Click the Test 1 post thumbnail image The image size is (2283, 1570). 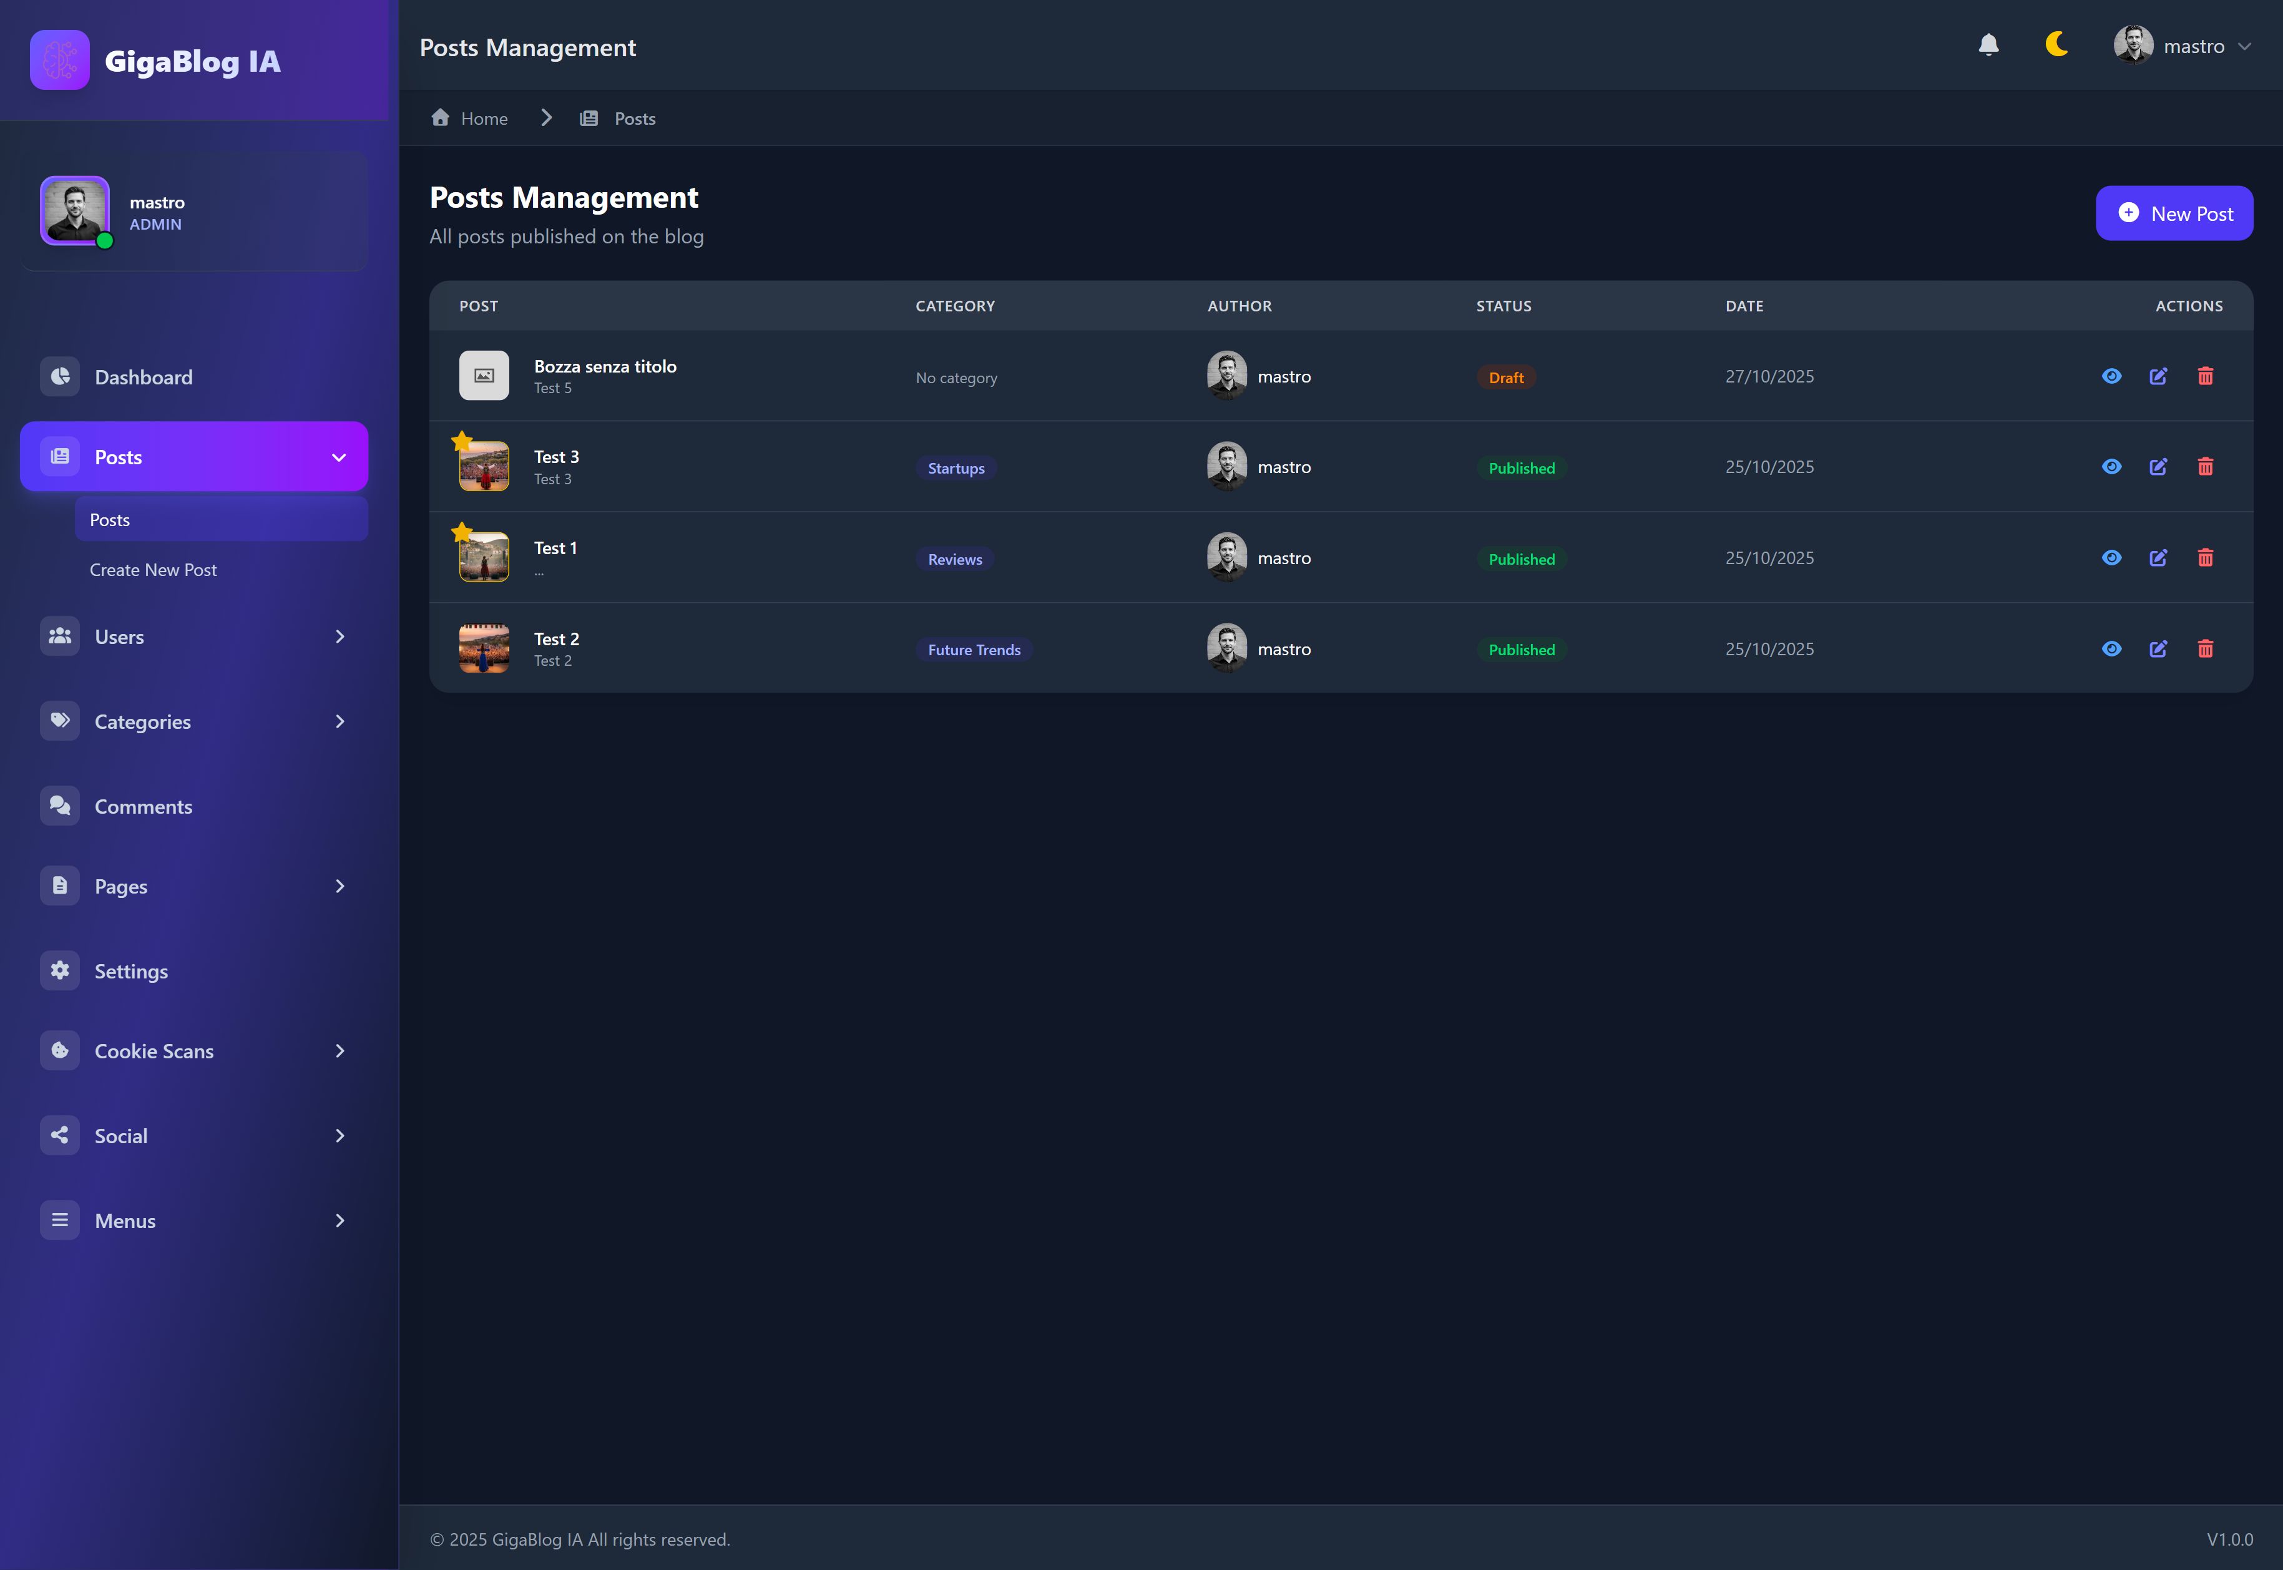click(x=484, y=558)
